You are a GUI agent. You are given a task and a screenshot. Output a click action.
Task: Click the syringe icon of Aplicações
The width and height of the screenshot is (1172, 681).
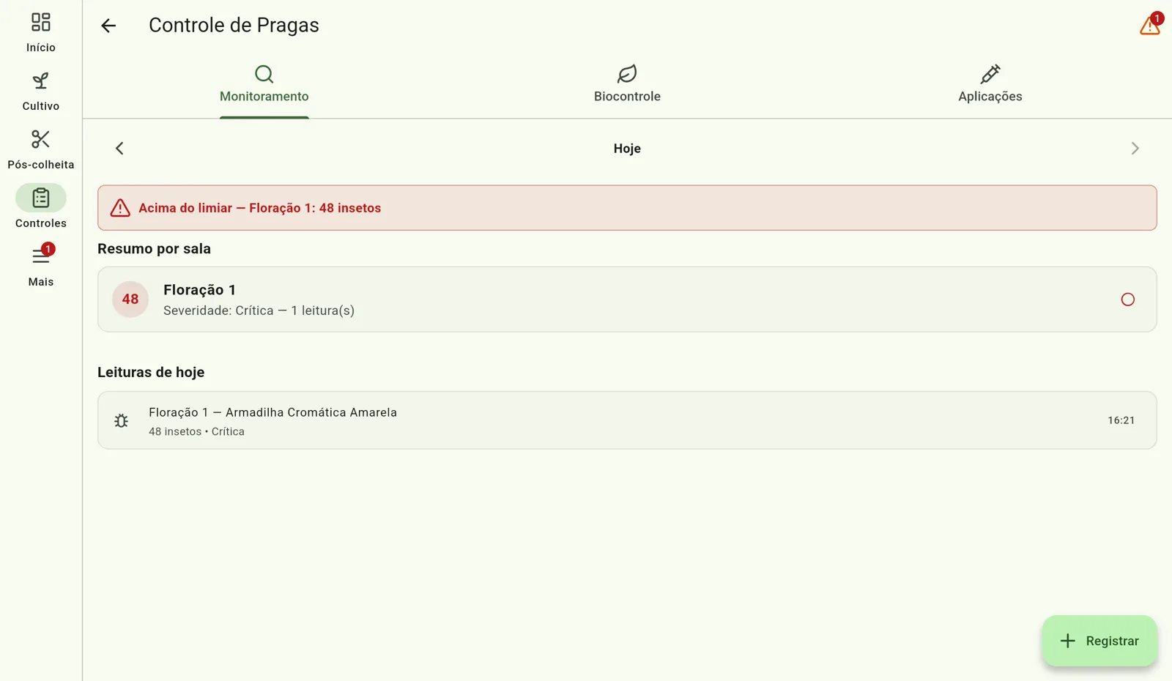(990, 74)
